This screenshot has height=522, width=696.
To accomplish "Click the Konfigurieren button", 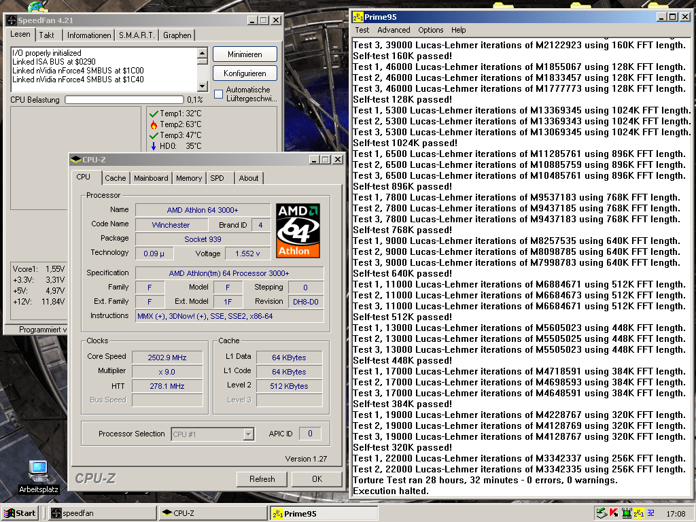I will [x=245, y=73].
